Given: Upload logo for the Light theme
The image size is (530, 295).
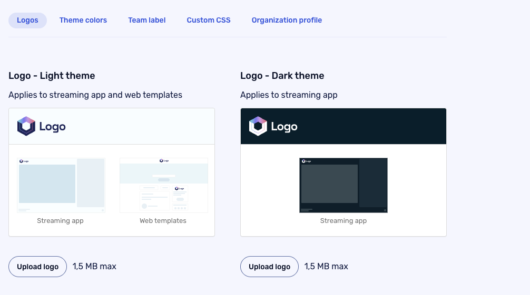Looking at the screenshot, I should 37,267.
